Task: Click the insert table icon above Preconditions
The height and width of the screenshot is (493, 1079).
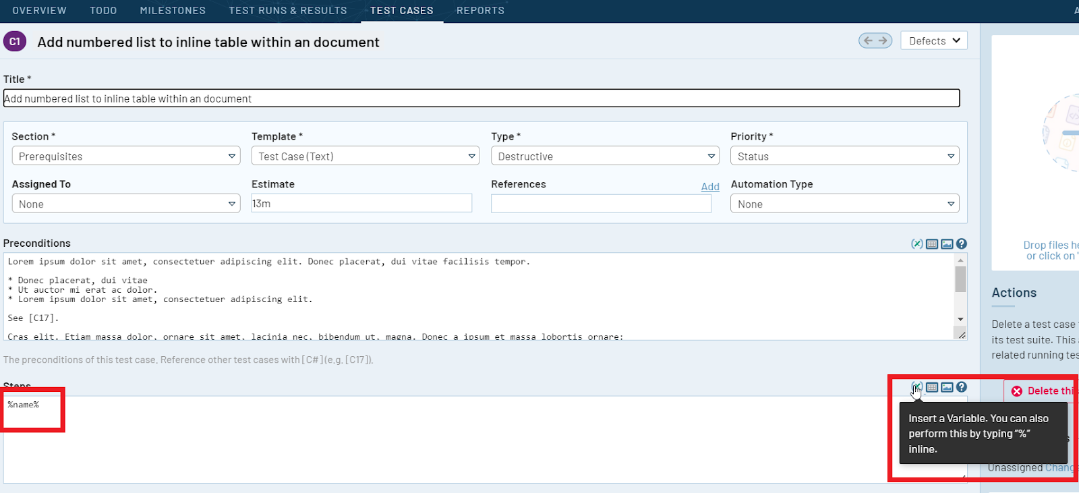Action: tap(932, 244)
